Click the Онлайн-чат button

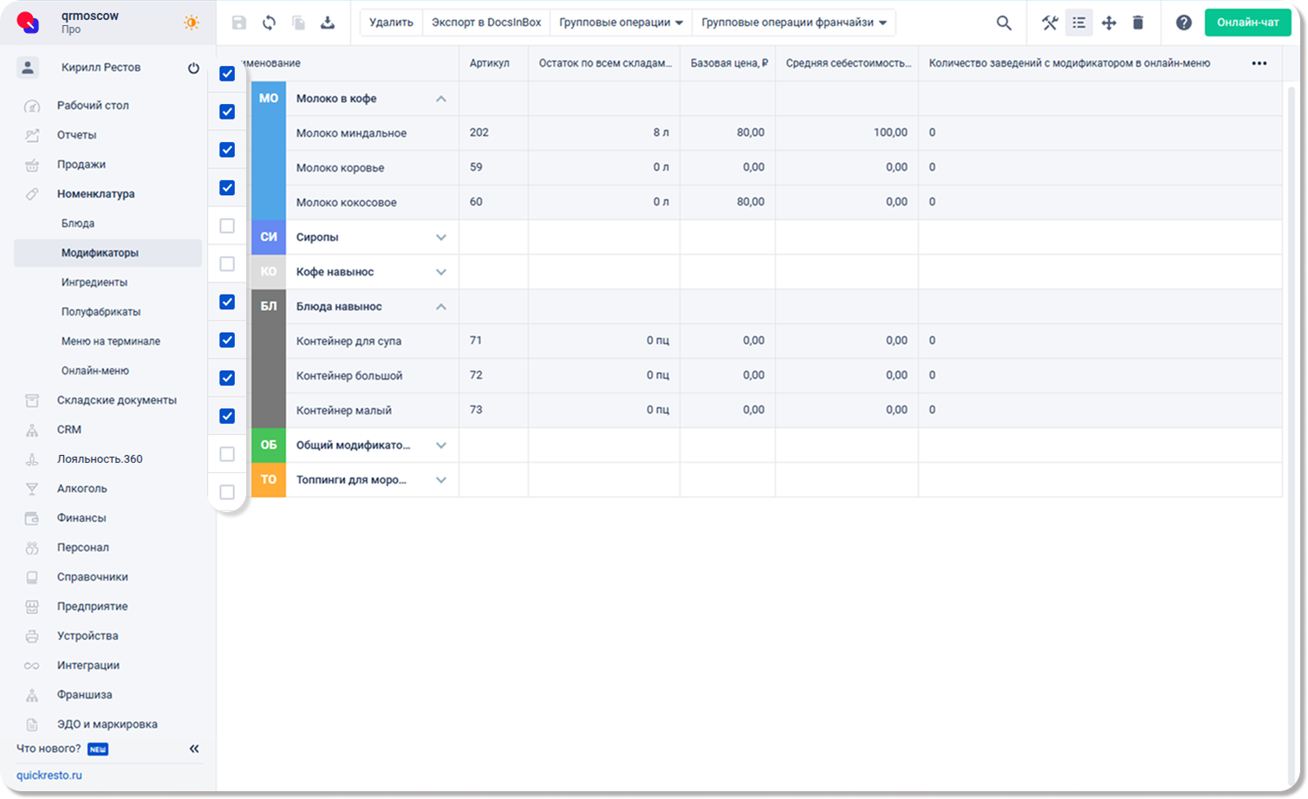[x=1247, y=23]
